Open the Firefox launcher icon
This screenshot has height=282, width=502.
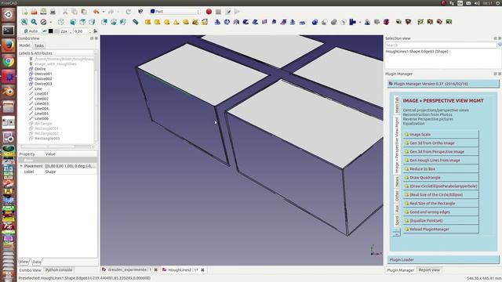pyautogui.click(x=9, y=45)
